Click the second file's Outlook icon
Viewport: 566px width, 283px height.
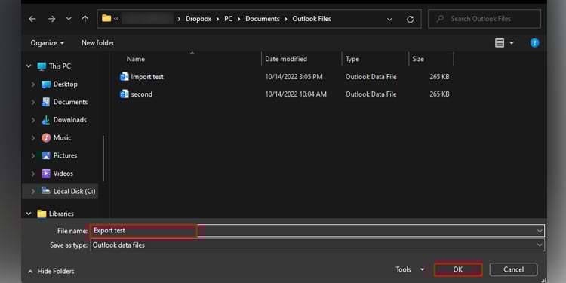coord(125,94)
